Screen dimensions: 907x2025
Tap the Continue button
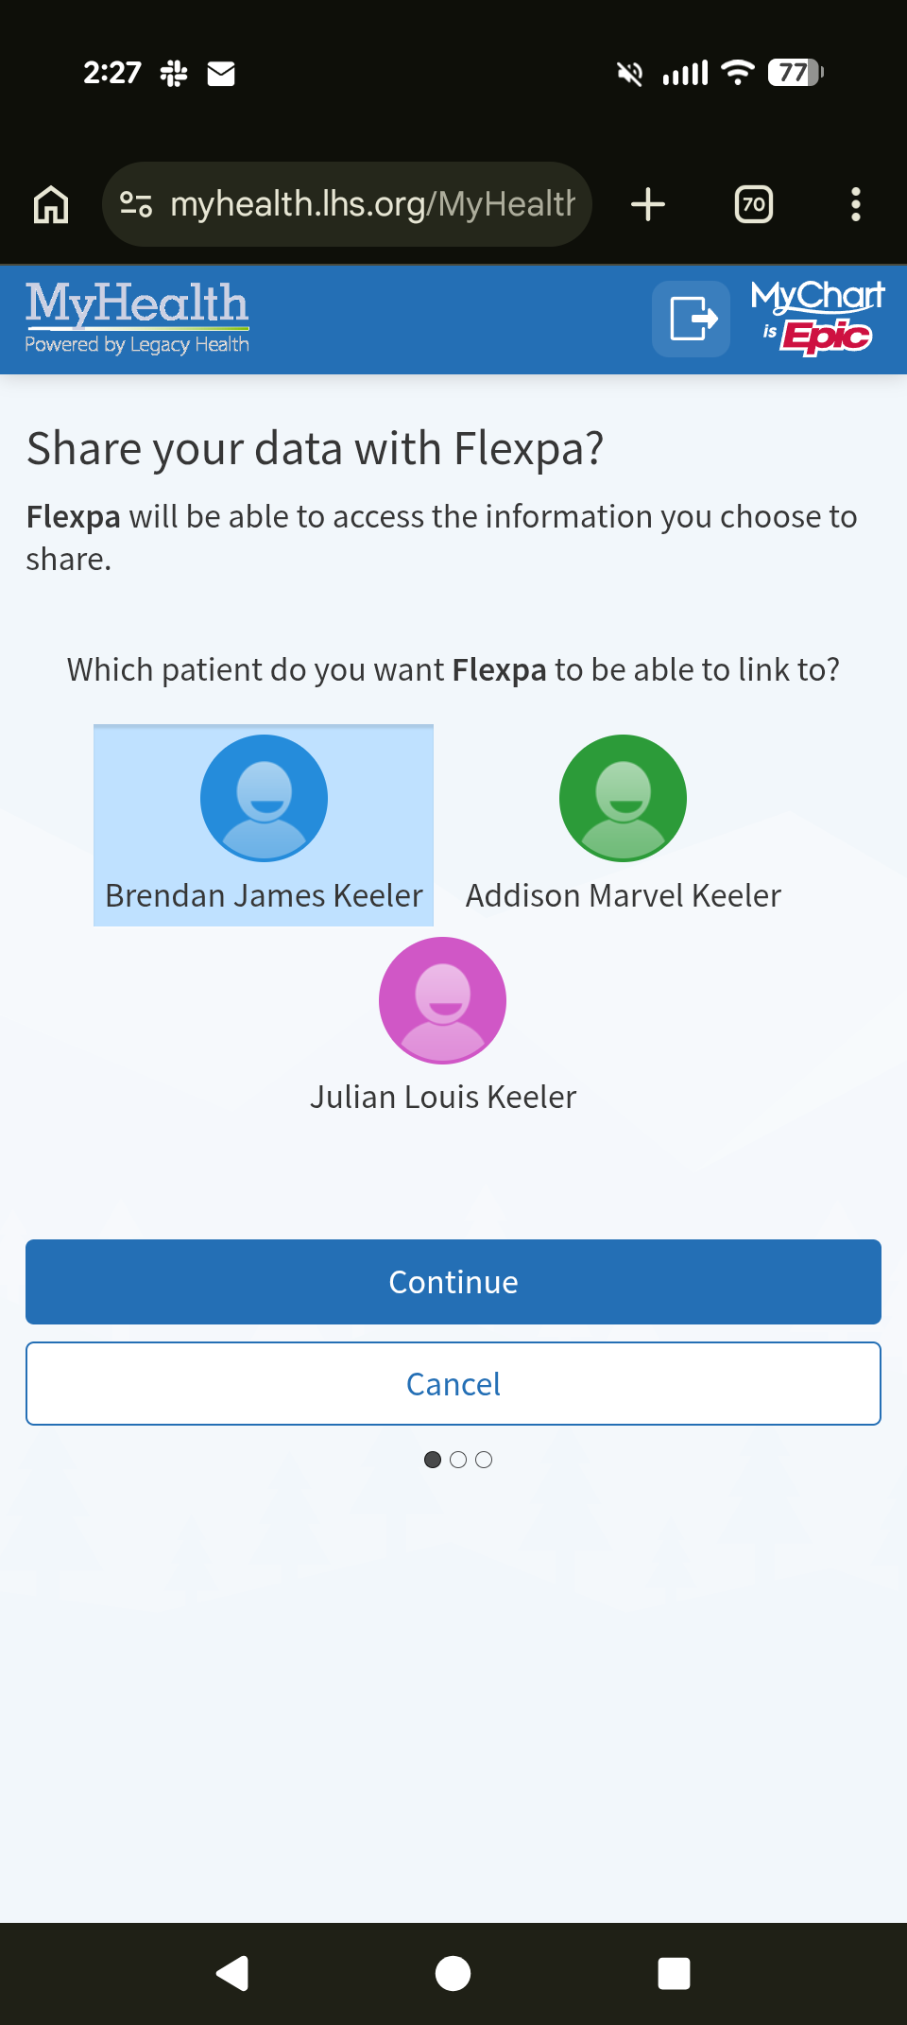click(x=453, y=1282)
